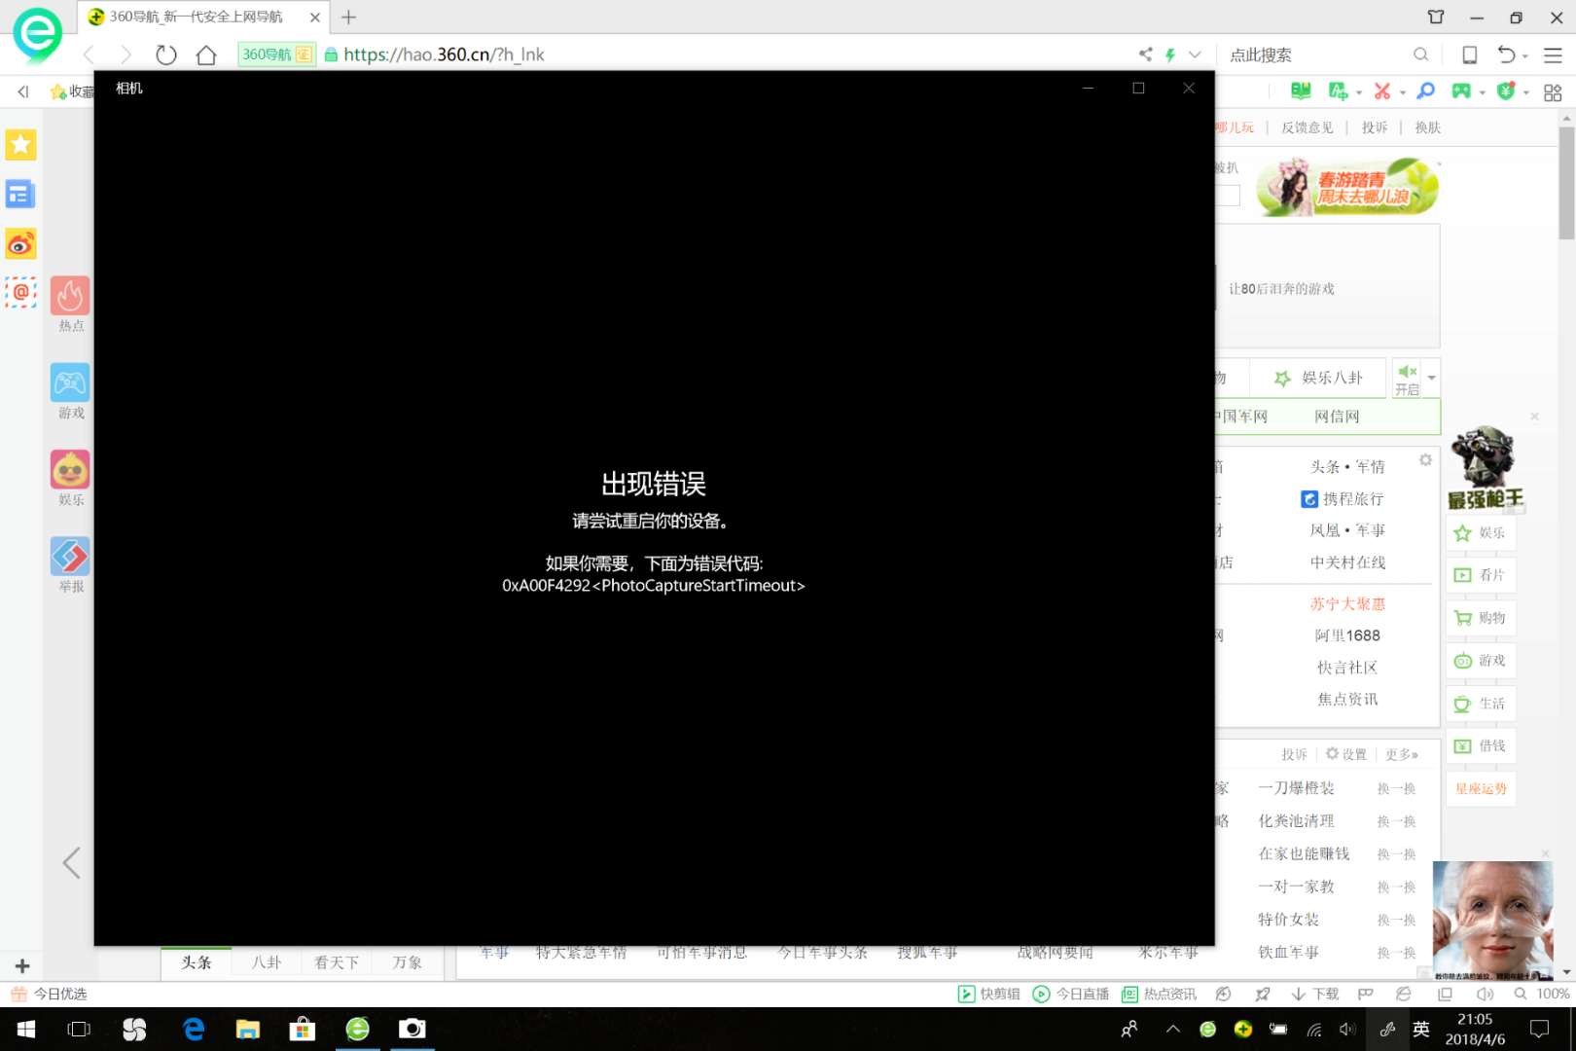Open the 中关村在线 link
This screenshot has height=1051, width=1576.
(x=1347, y=562)
